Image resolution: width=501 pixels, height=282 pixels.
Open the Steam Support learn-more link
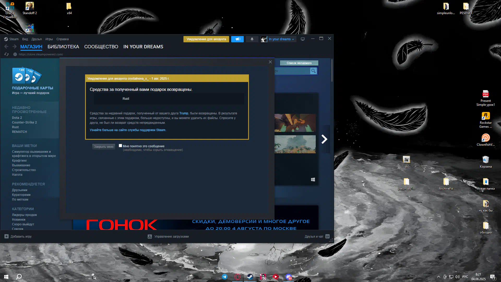click(128, 130)
